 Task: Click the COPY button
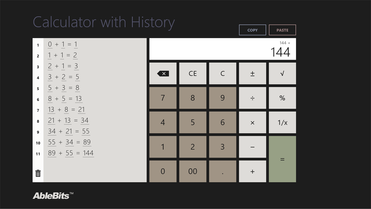tap(252, 30)
